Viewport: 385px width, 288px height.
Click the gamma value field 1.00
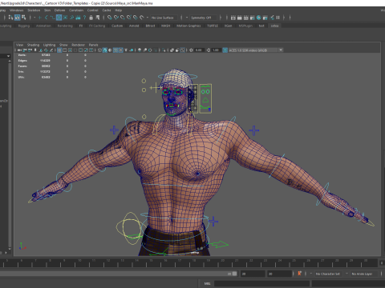click(x=216, y=50)
